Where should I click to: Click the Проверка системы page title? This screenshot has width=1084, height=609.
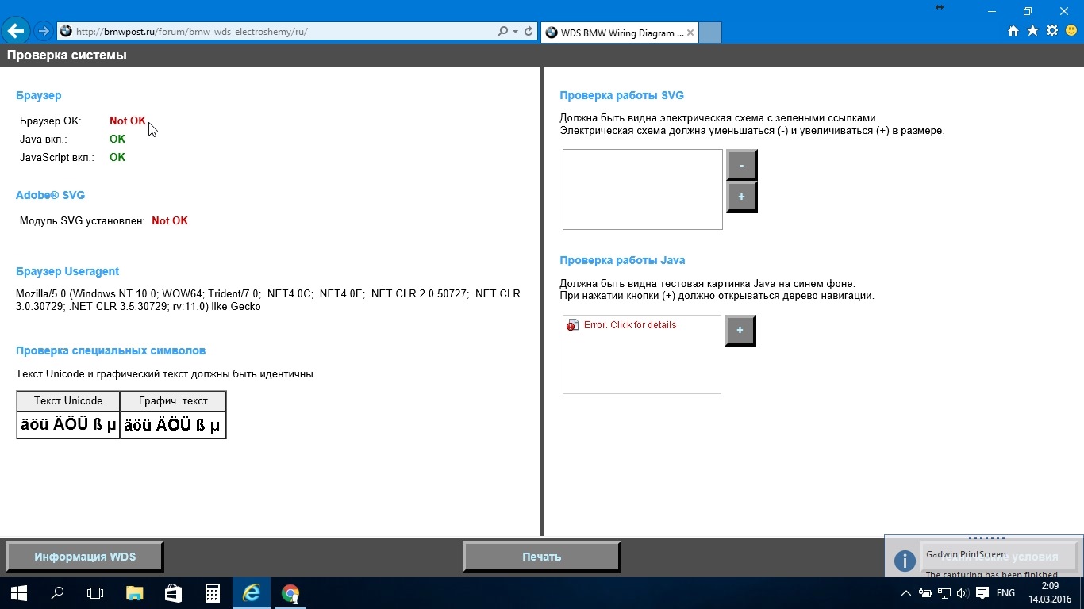coord(67,56)
